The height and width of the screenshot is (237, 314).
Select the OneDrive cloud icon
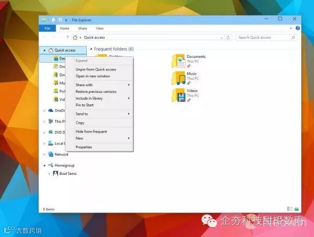tap(51, 110)
